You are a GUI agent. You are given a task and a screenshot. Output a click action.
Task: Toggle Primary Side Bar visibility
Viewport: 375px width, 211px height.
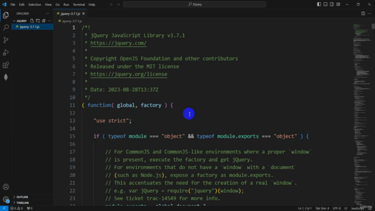(319, 4)
